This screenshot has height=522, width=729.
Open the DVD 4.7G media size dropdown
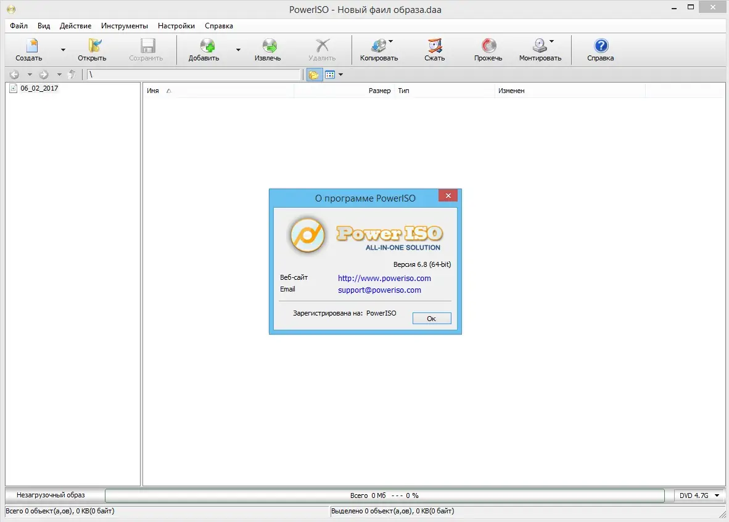coord(699,495)
